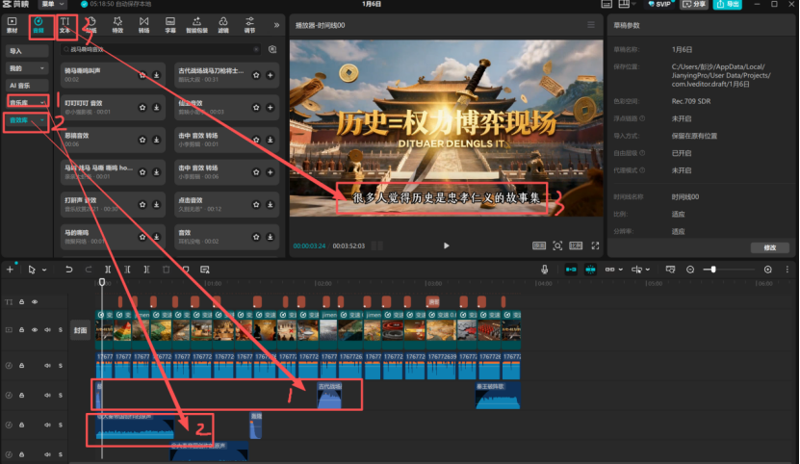Toggle auto snapping on timeline
The height and width of the screenshot is (464, 800).
(x=590, y=270)
